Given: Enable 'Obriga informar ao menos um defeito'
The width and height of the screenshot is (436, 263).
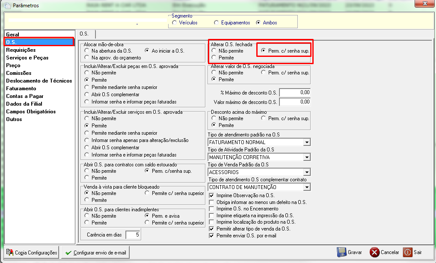Looking at the screenshot, I should pos(212,202).
